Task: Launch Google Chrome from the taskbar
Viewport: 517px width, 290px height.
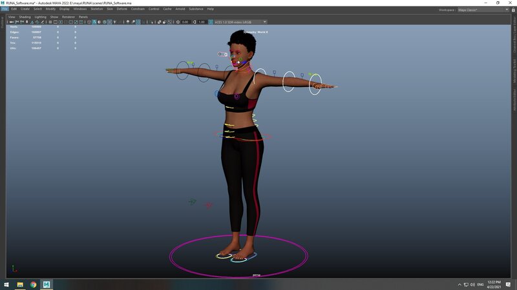Action: tap(33, 284)
